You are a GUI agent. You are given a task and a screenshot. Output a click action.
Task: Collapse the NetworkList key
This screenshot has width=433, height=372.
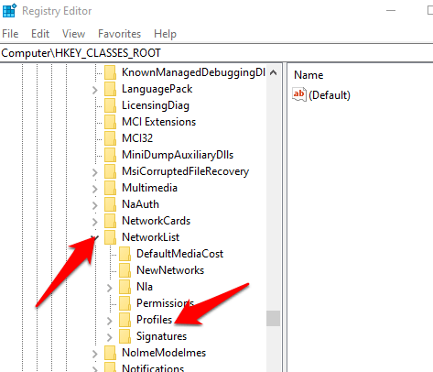coord(95,237)
